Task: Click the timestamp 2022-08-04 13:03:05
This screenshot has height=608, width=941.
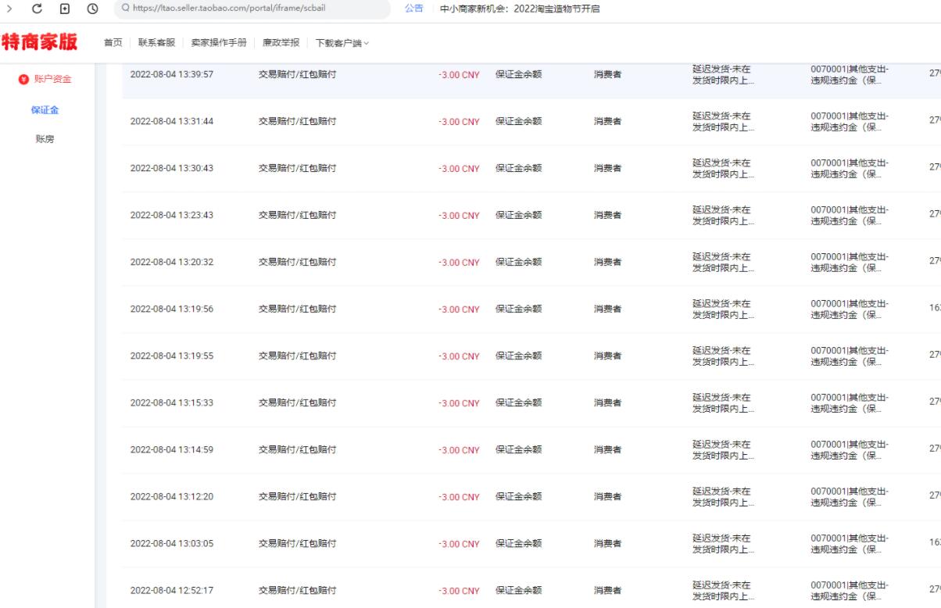Action: click(x=172, y=543)
